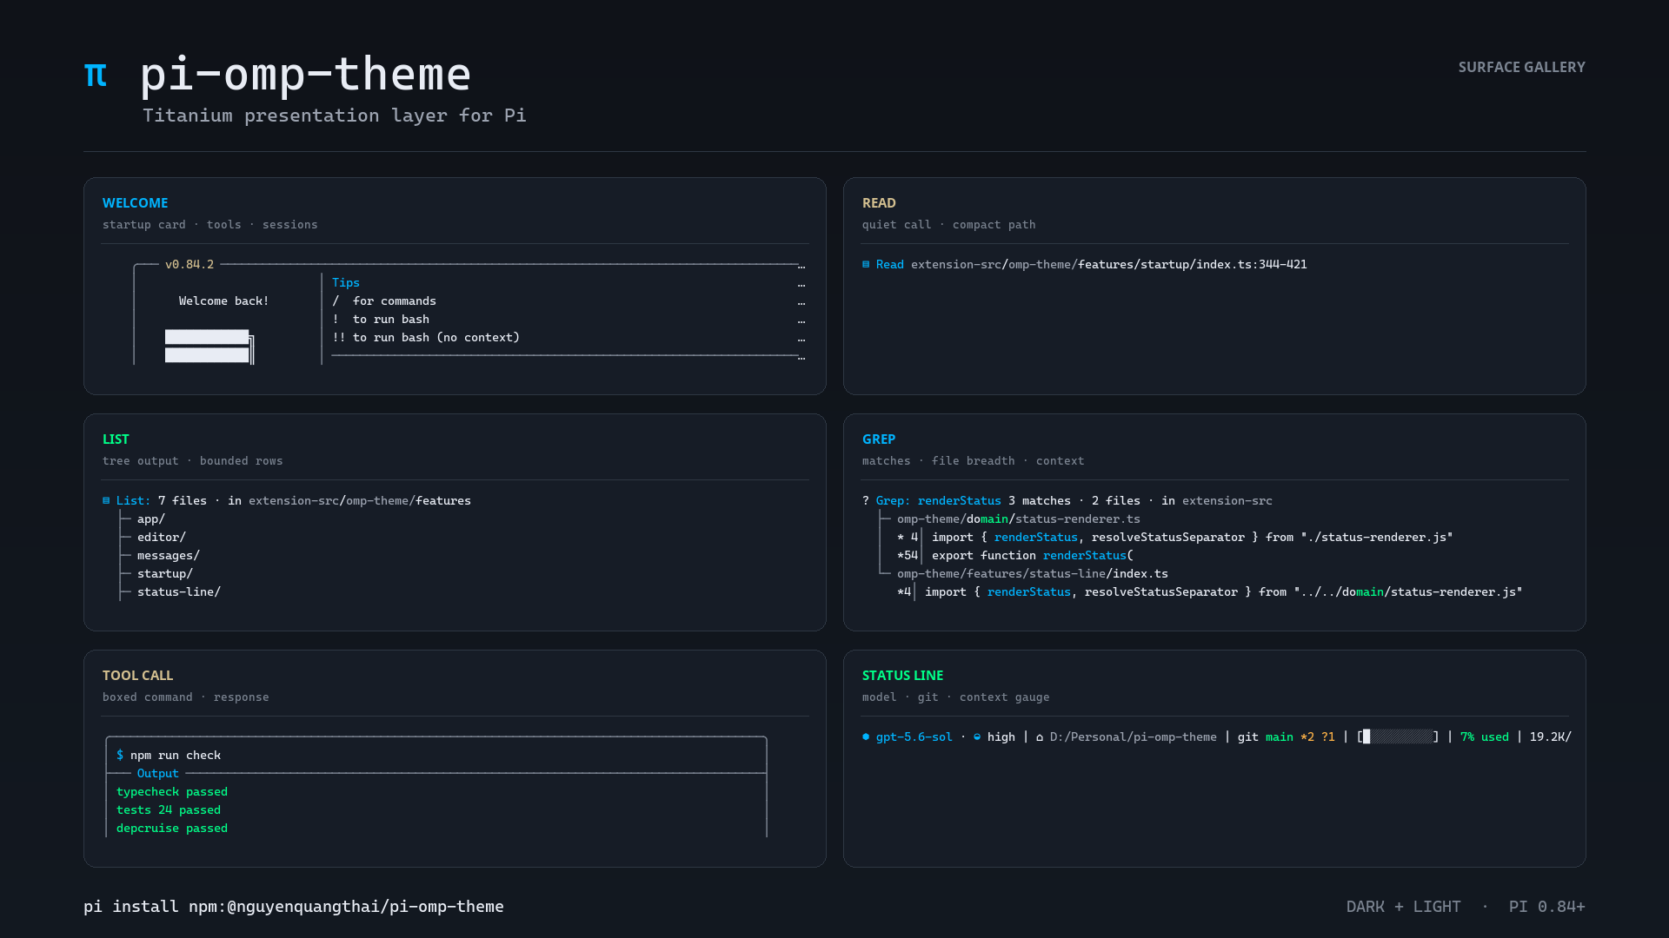Click the context gauge bar in status line
1669x938 pixels.
click(x=1398, y=737)
